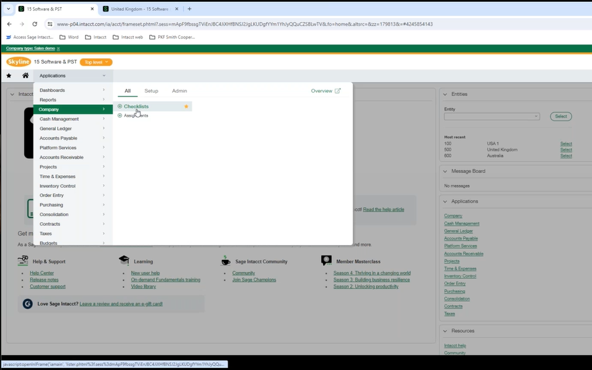
Task: Go to the home icon
Action: 25,75
